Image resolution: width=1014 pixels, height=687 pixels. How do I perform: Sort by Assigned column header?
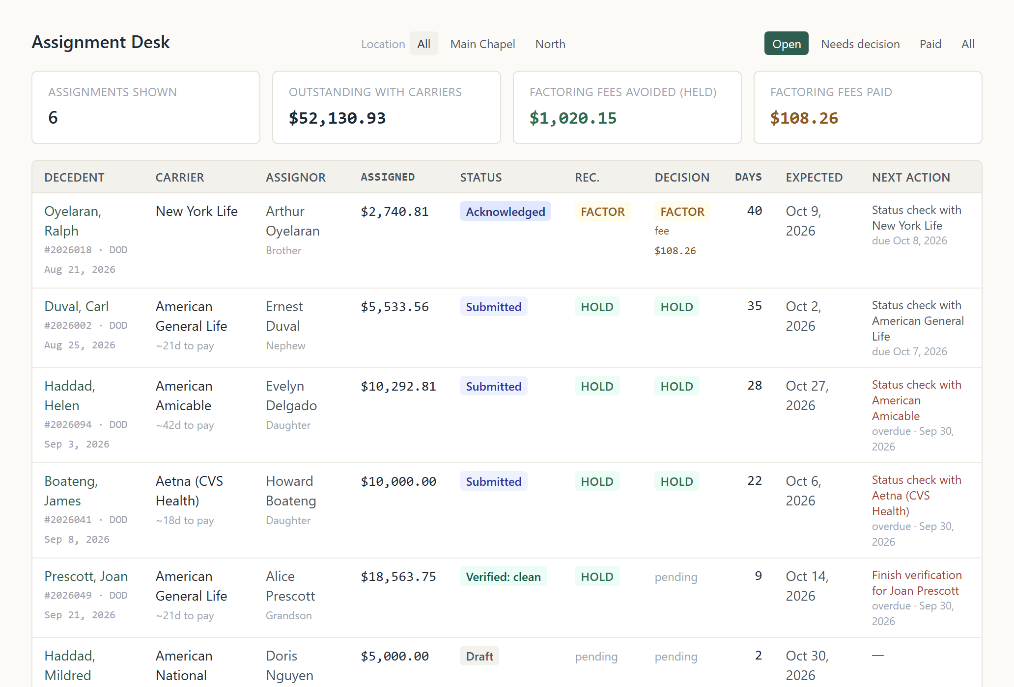coord(388,177)
